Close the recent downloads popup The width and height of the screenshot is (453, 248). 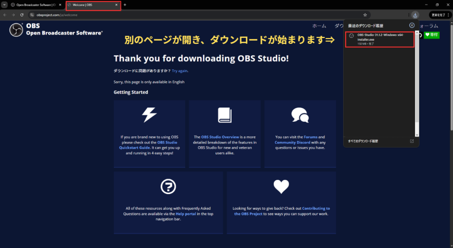[412, 25]
